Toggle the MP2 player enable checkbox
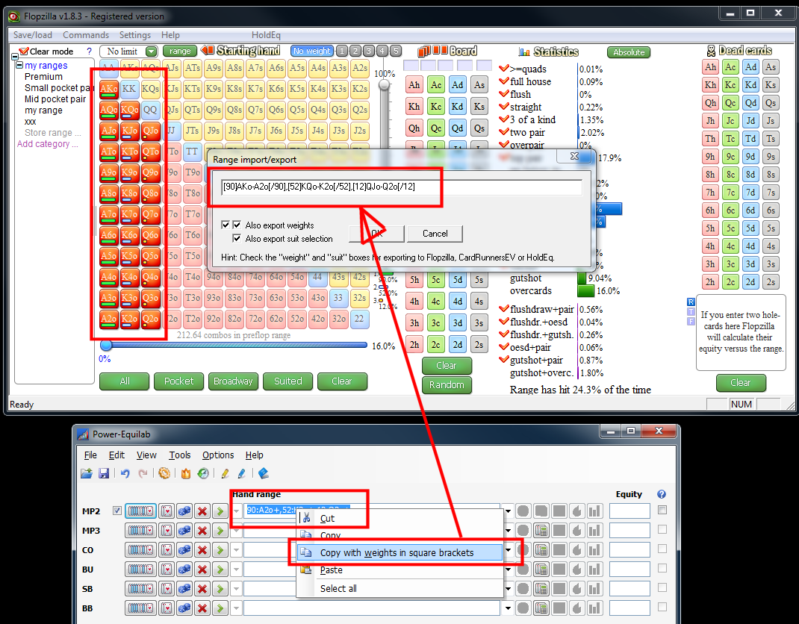The height and width of the screenshot is (624, 799). [117, 511]
